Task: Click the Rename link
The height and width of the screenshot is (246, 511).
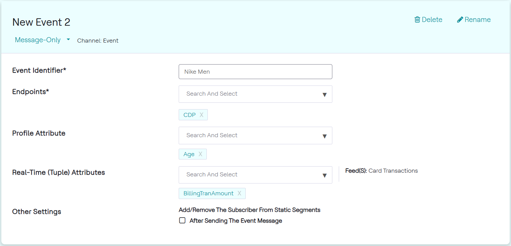Action: (477, 20)
